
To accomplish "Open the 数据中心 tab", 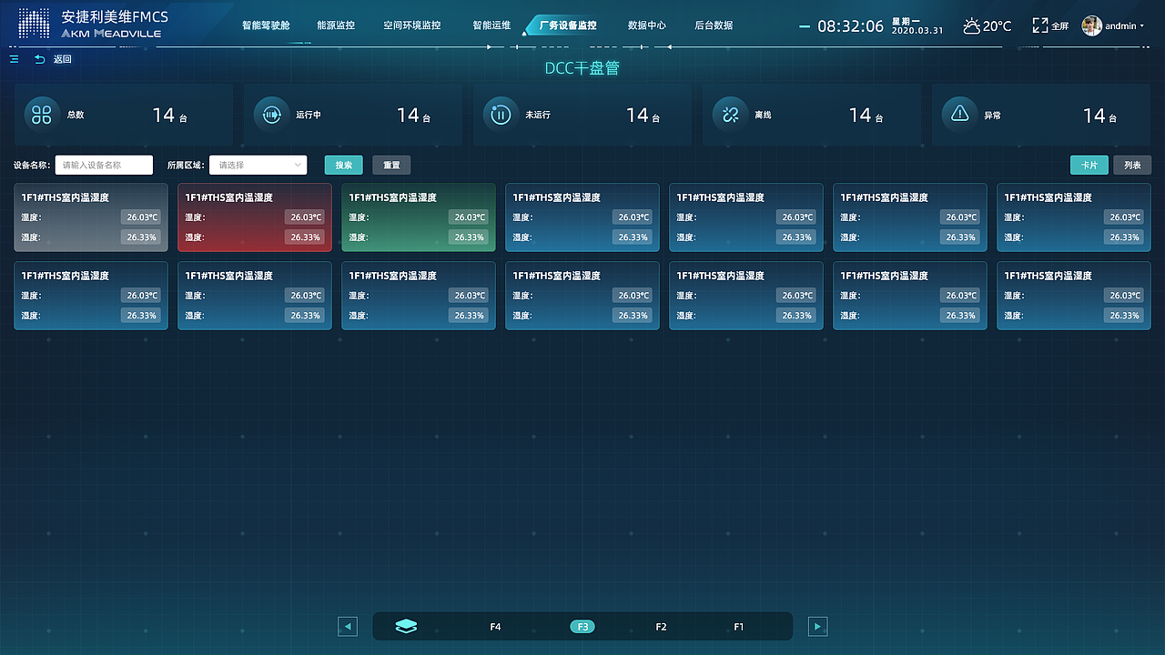I will click(647, 25).
